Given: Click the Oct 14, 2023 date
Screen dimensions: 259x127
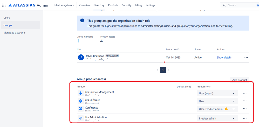Looking at the screenshot, I should [173, 57].
